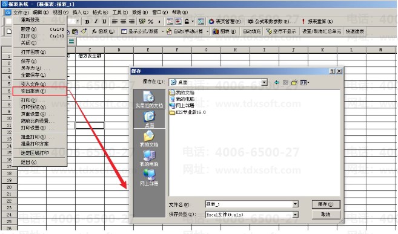Viewport: 398px width, 234px height.
Task: Expand the 文件名 dropdown arrow
Action: coord(295,204)
